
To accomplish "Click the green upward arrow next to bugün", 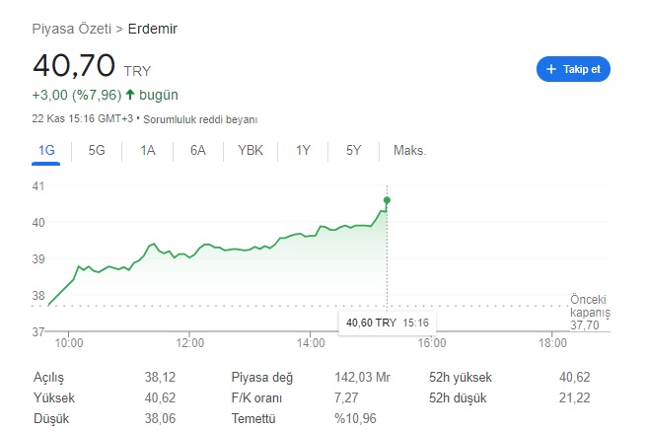I will pos(130,95).
